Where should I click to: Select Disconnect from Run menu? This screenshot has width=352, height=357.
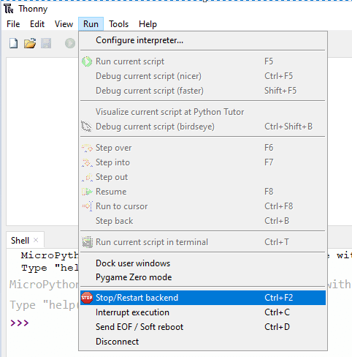[x=203, y=342]
